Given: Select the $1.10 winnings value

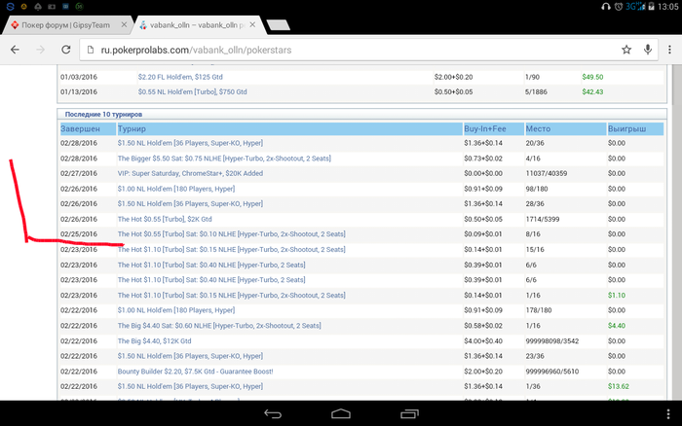Looking at the screenshot, I should 617,296.
